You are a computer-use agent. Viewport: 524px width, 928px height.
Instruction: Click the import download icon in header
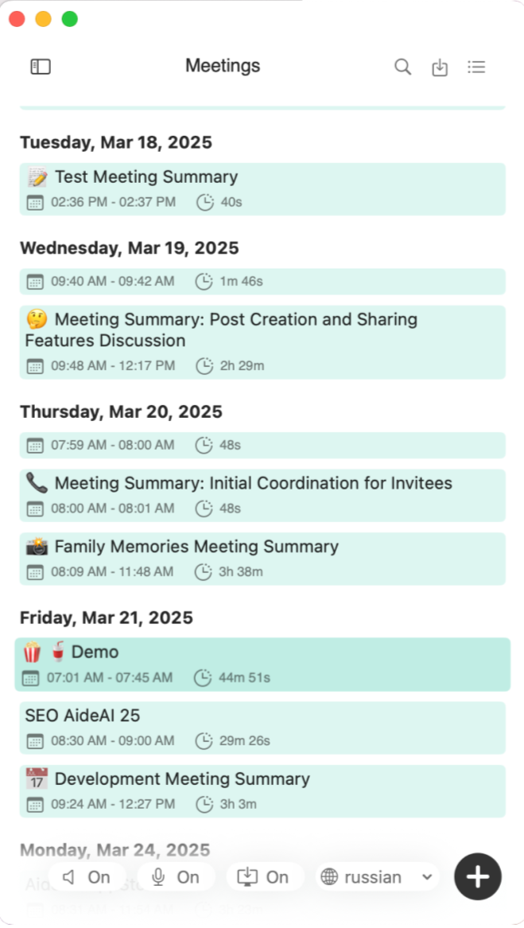[x=440, y=68]
